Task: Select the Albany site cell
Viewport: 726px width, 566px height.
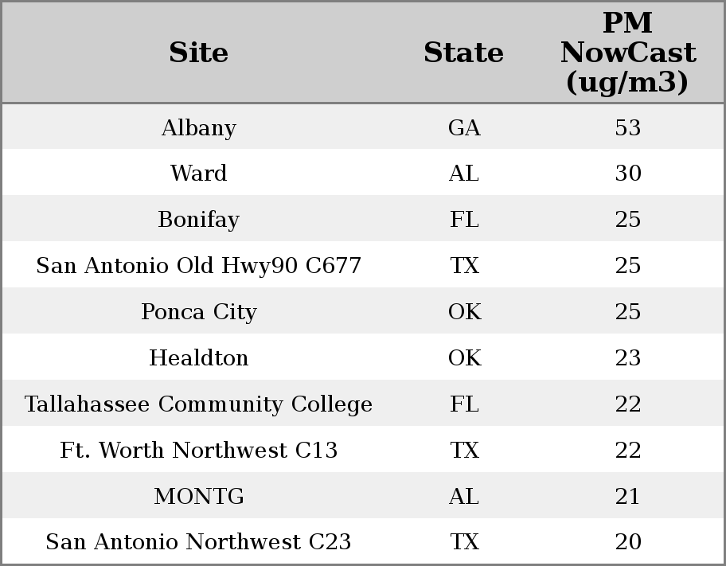Action: [198, 127]
